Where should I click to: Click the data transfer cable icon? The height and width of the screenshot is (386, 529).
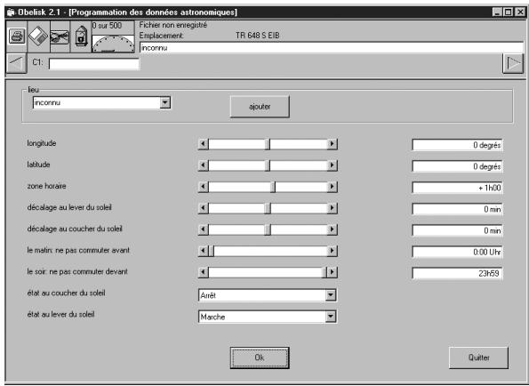point(60,36)
